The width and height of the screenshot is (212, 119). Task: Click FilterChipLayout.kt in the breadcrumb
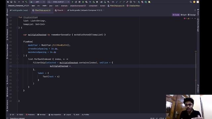(x=116, y=6)
